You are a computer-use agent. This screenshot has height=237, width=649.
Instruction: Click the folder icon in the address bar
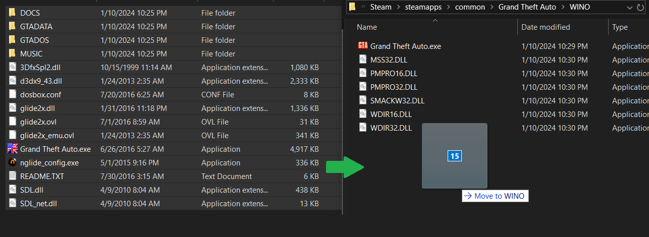pyautogui.click(x=352, y=7)
